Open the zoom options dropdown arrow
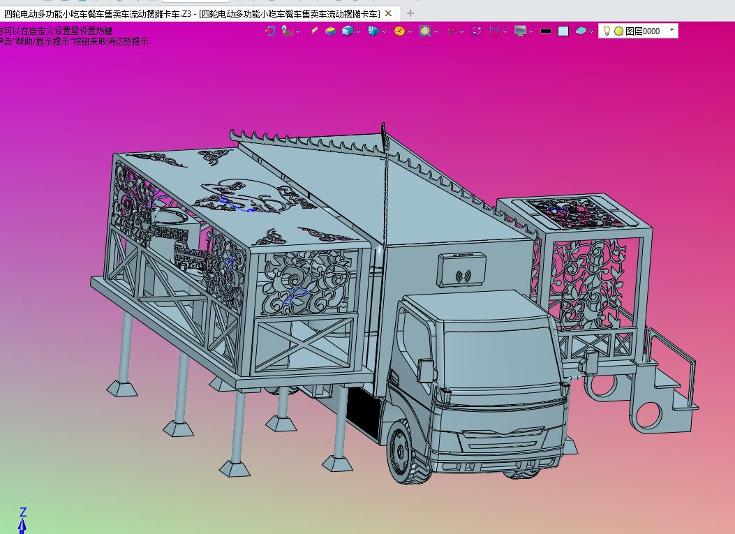 [x=436, y=31]
